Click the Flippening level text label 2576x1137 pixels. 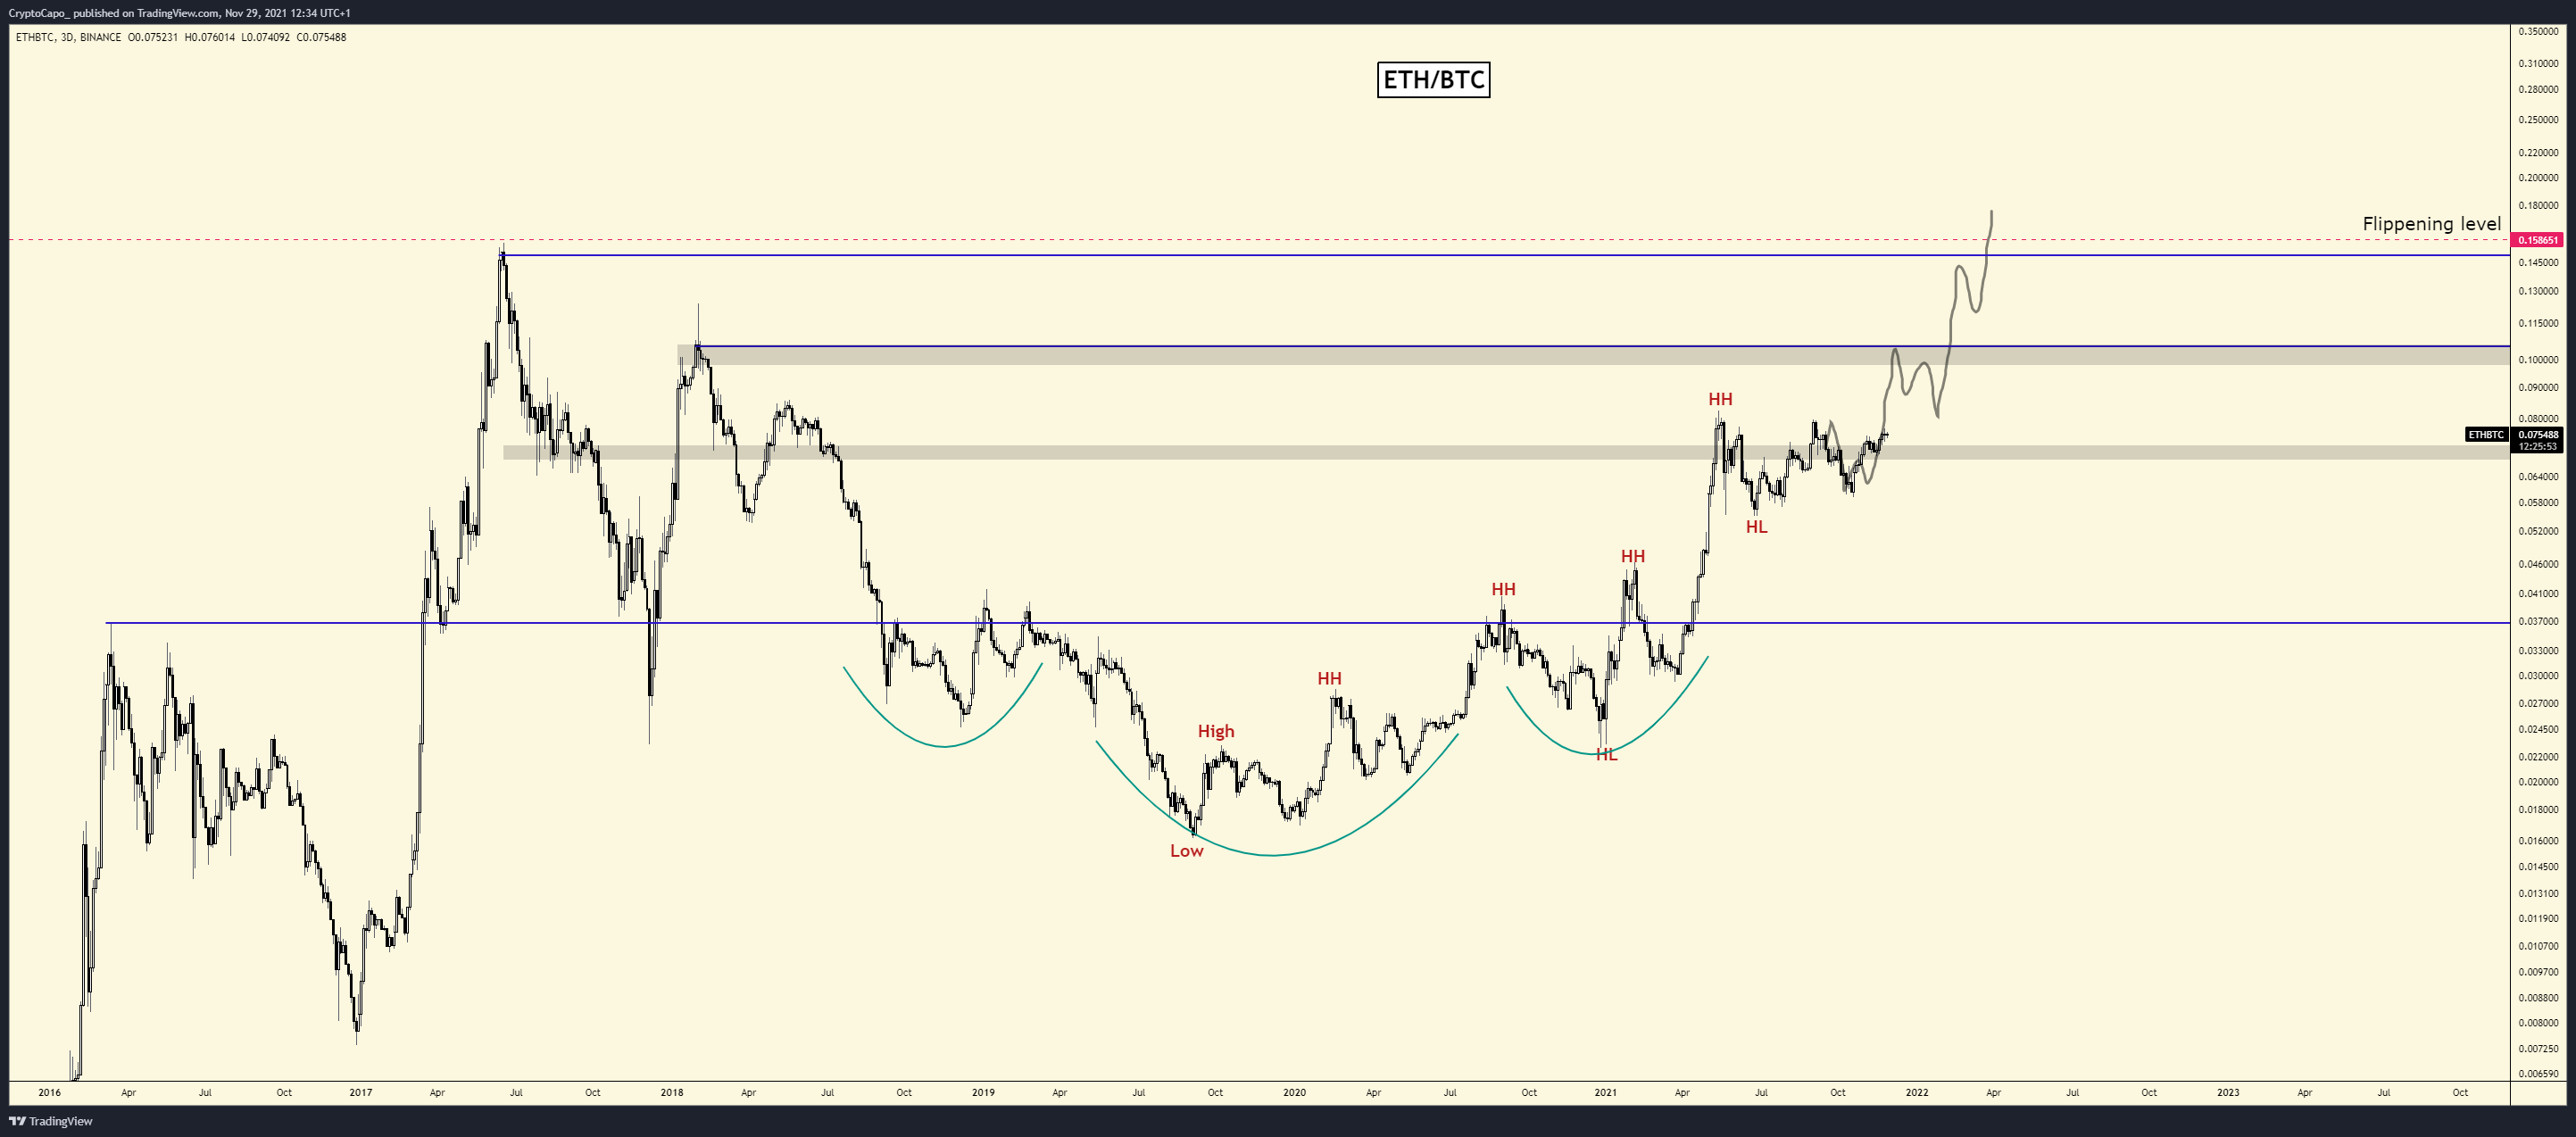(2431, 224)
